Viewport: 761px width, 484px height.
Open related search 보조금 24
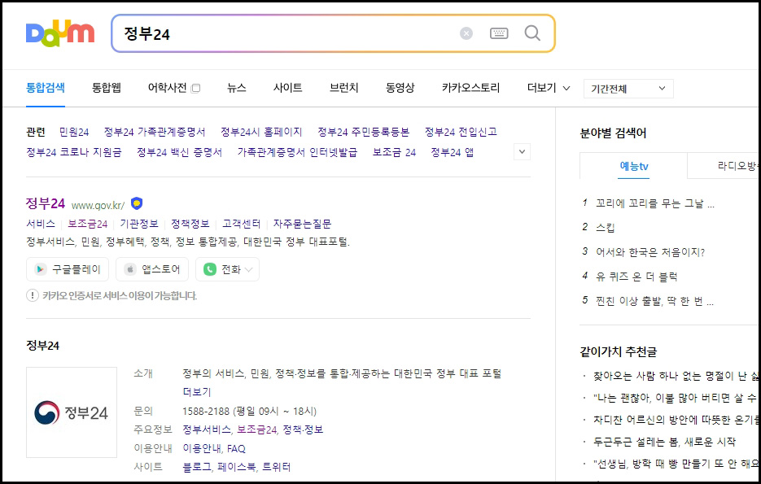click(x=394, y=152)
